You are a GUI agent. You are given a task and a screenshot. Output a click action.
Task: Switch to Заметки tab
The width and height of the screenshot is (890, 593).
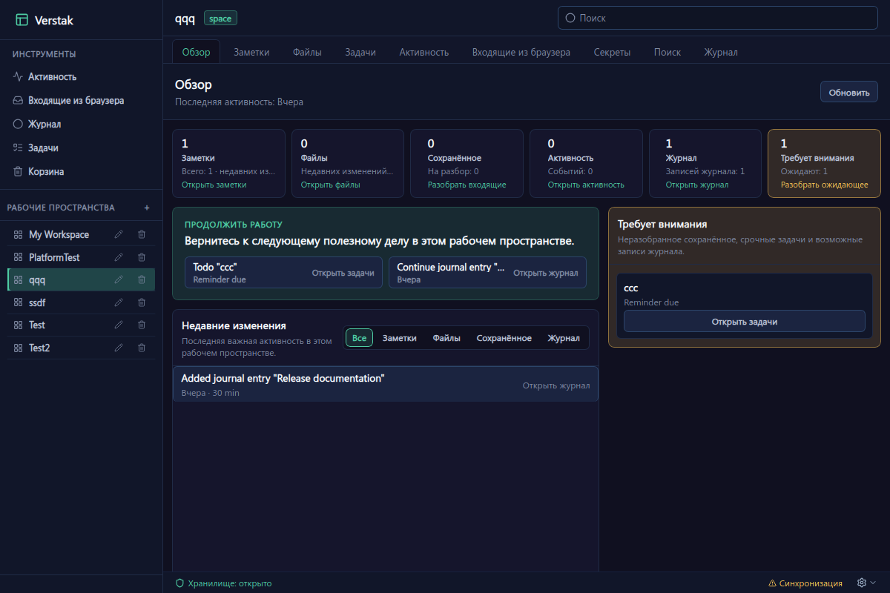(x=251, y=52)
